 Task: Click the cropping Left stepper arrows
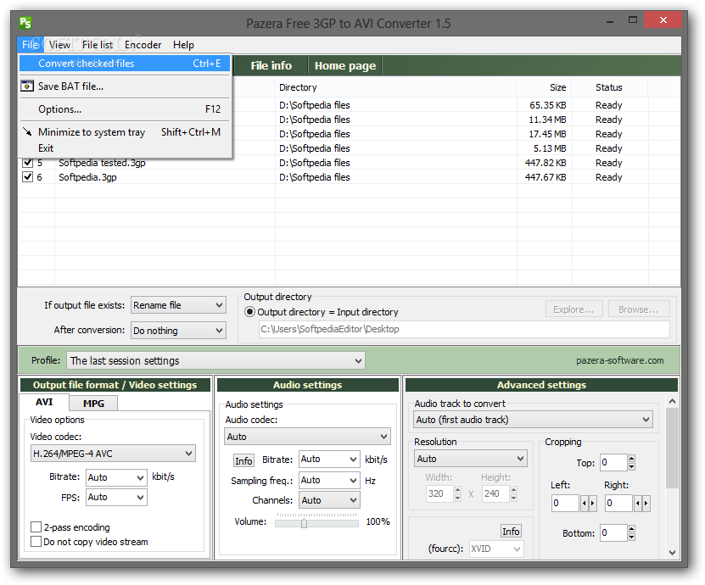(x=588, y=504)
